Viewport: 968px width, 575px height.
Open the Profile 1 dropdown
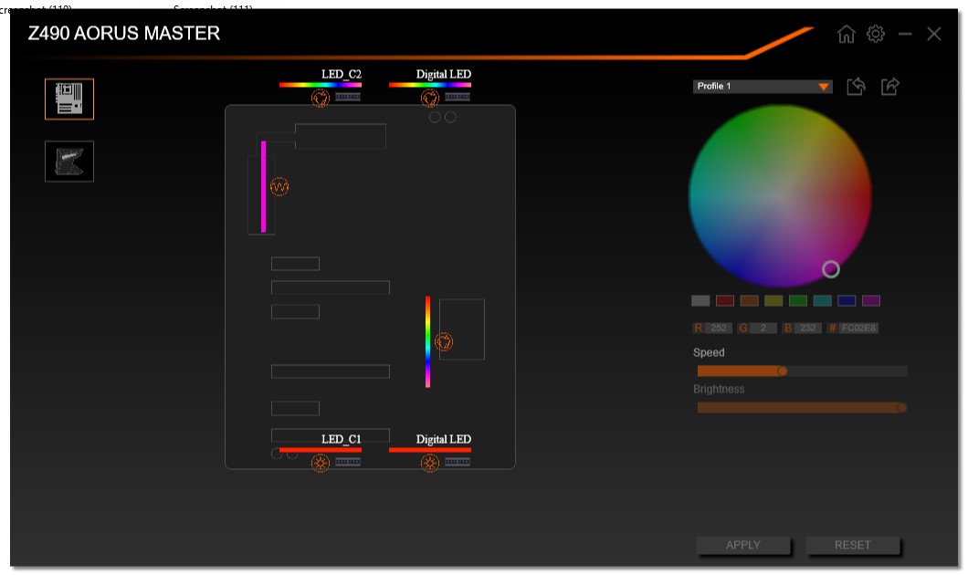[x=763, y=87]
